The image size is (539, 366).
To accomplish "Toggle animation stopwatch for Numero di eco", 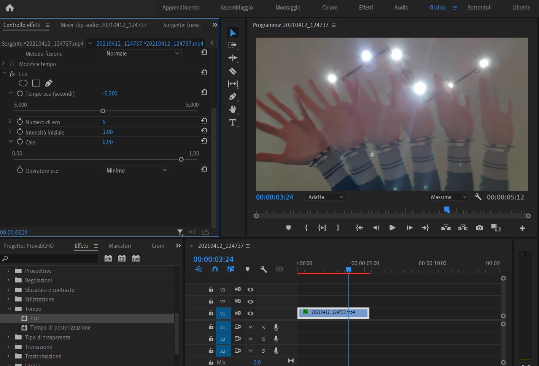I will [x=20, y=122].
